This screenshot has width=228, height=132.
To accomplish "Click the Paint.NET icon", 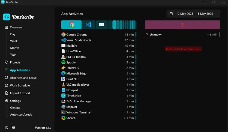I will click(63, 79).
